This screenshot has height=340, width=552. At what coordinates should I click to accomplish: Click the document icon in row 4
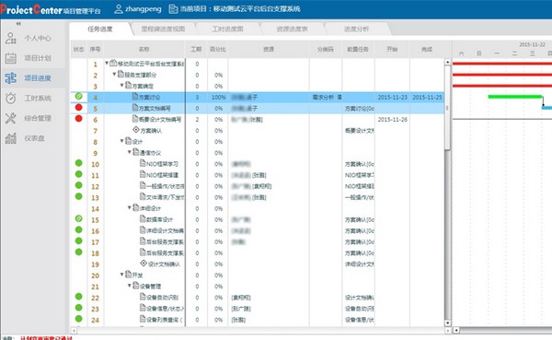point(135,96)
